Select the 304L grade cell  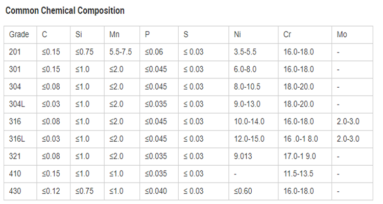coord(17,104)
